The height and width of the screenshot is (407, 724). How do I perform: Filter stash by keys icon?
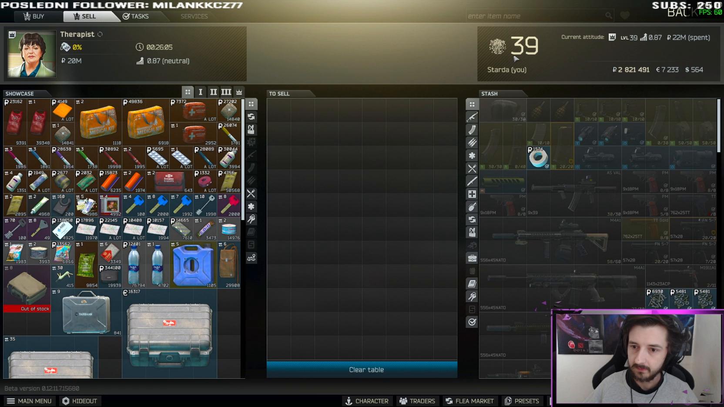click(472, 297)
